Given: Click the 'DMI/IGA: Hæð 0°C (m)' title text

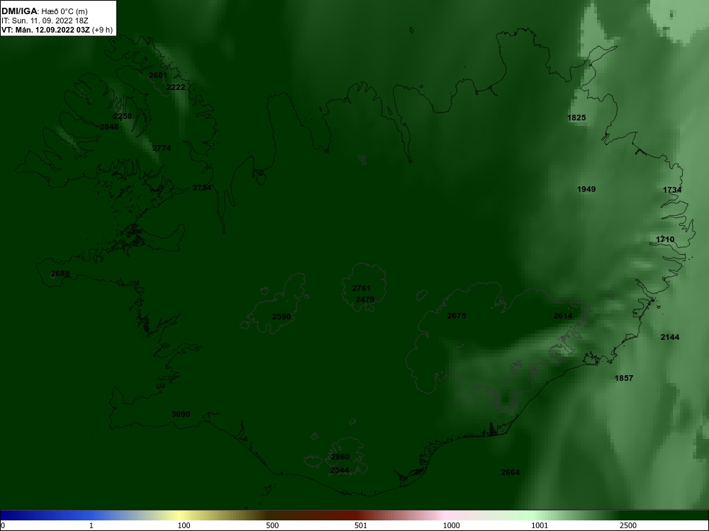Looking at the screenshot, I should point(44,11).
